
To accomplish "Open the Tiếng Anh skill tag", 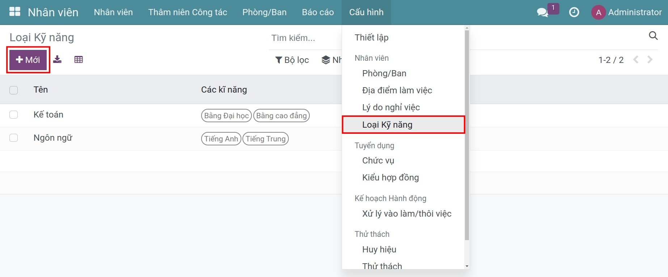I will coord(221,139).
